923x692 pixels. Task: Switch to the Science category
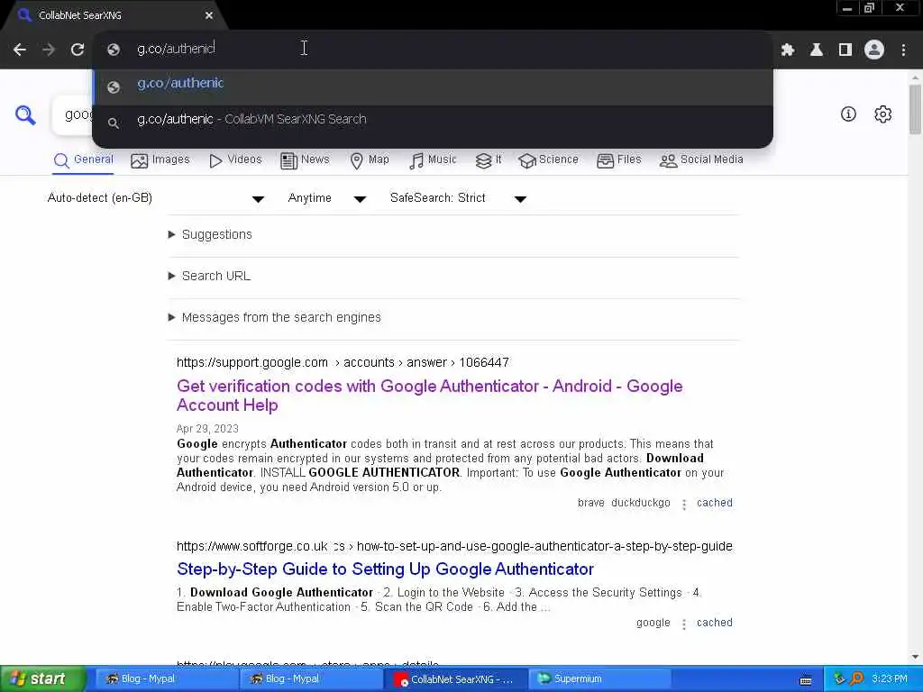(x=549, y=160)
